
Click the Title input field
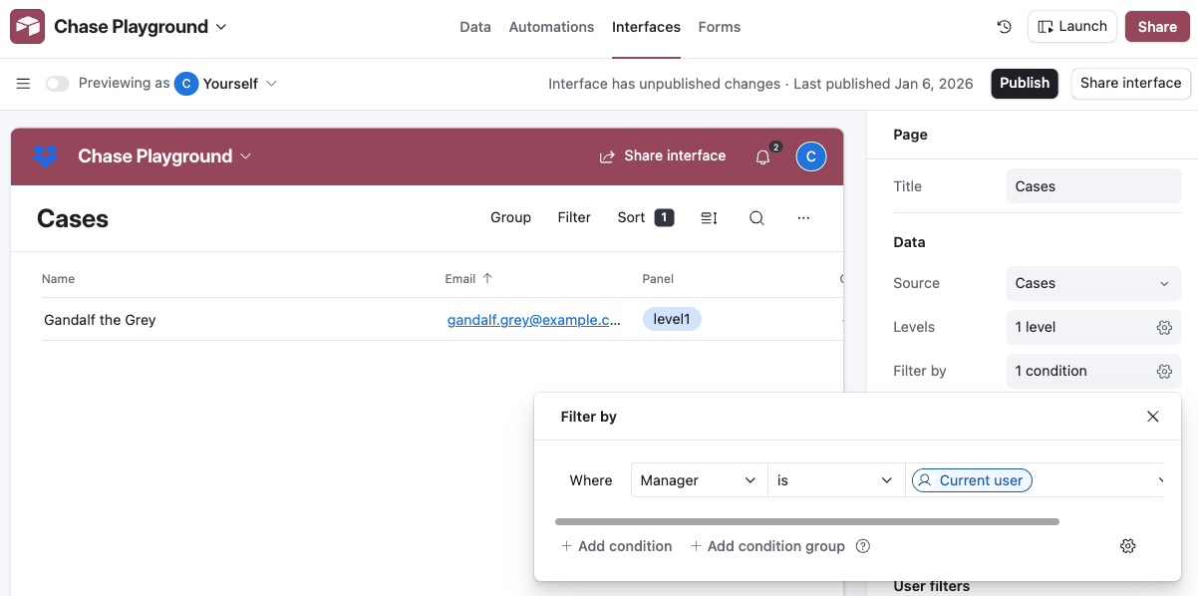click(x=1093, y=186)
